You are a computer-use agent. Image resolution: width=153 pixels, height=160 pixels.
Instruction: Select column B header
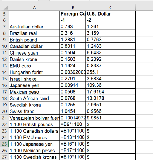coord(73,8)
